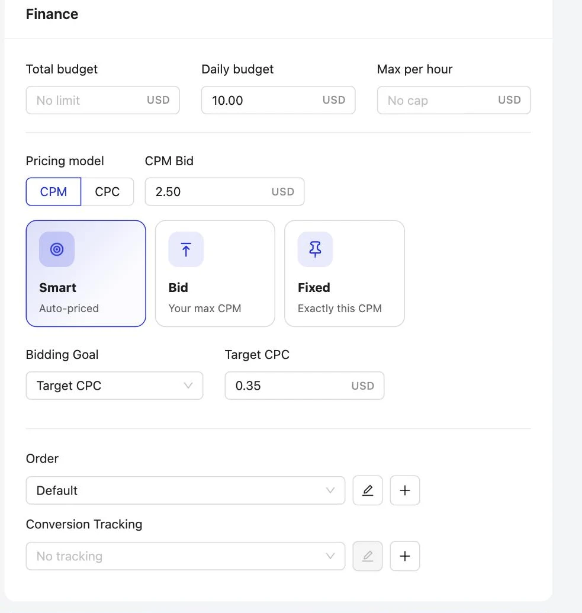
Task: Add a new order with plus icon
Action: 405,490
